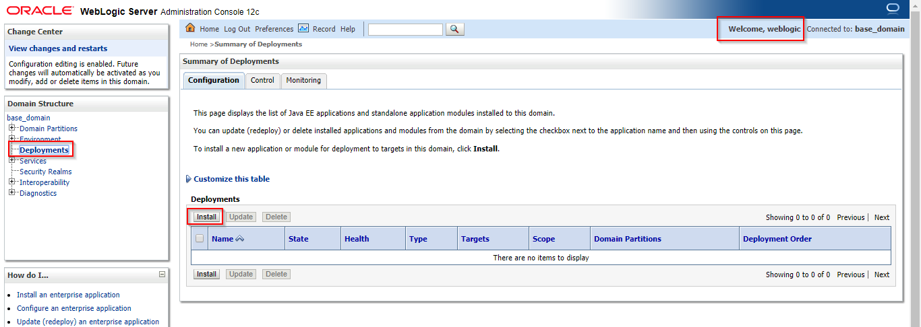Click the top Update button
The width and height of the screenshot is (921, 327).
tap(241, 217)
